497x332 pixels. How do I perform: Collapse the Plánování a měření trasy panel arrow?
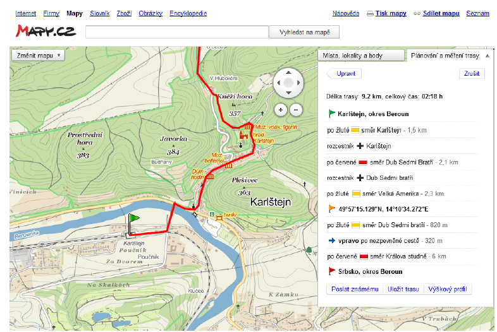(488, 56)
